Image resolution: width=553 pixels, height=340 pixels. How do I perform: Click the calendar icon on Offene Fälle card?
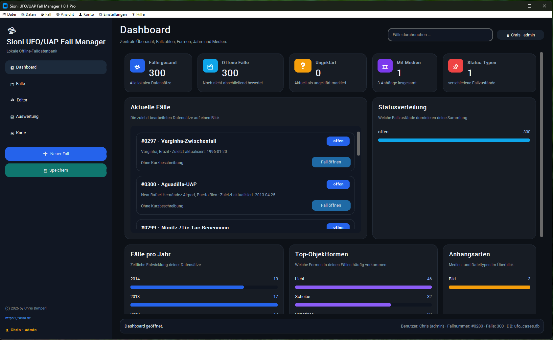210,66
